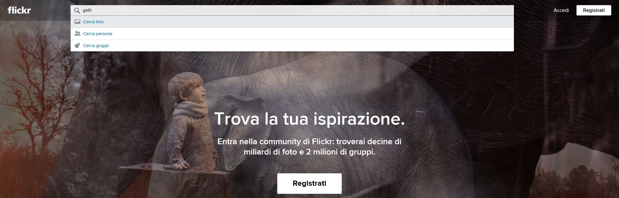Click the magnifying glass search icon
Image resolution: width=619 pixels, height=198 pixels.
[77, 10]
